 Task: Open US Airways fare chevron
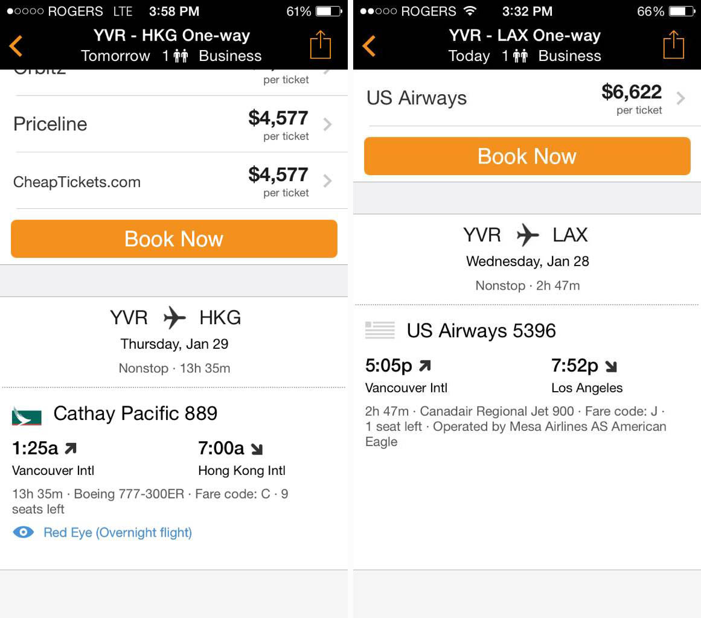tap(680, 98)
